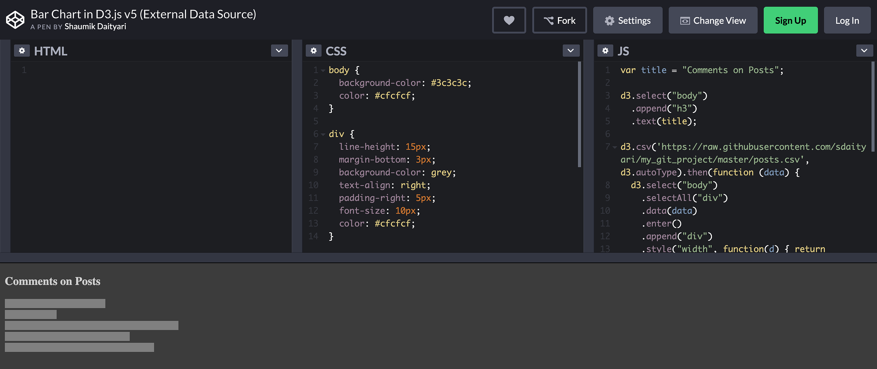Image resolution: width=877 pixels, height=369 pixels.
Task: Expand the CSS panel dropdown chevron
Action: coord(571,51)
